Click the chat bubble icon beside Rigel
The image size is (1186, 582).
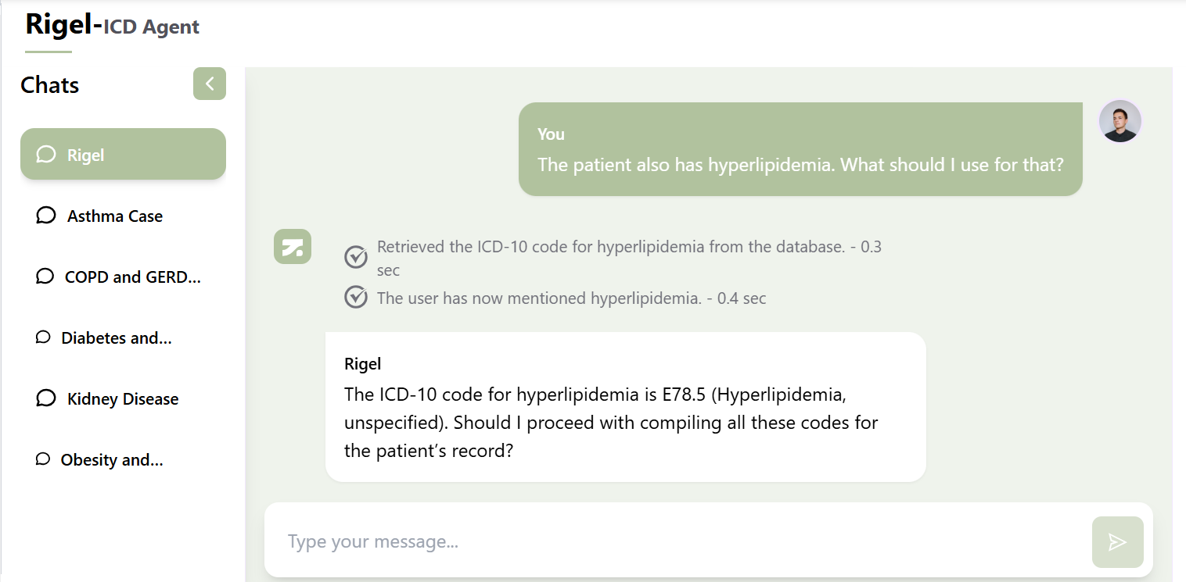46,155
